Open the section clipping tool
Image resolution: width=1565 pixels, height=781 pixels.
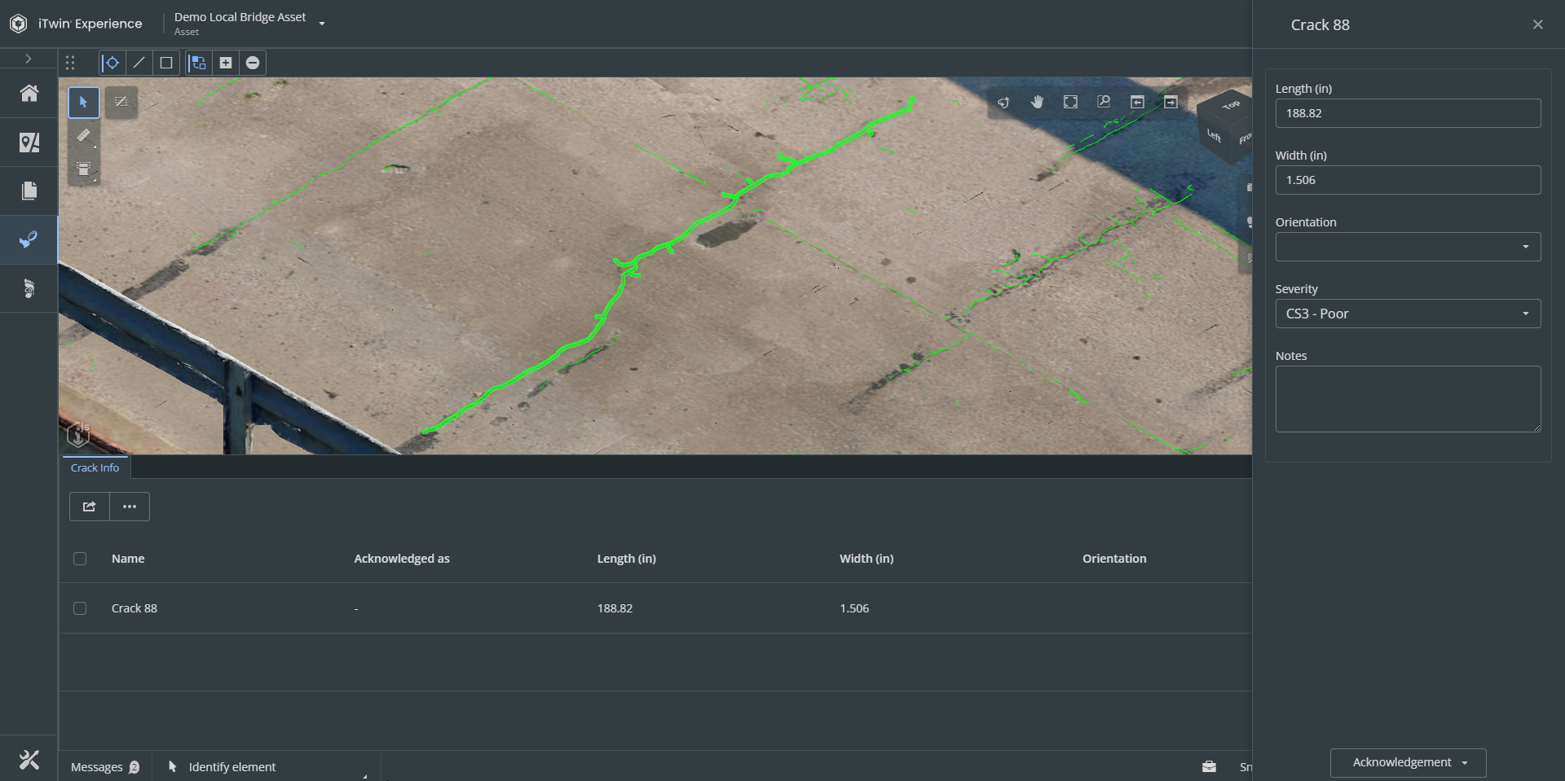(83, 169)
